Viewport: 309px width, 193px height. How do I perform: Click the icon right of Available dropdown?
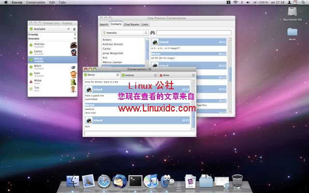tap(74, 29)
